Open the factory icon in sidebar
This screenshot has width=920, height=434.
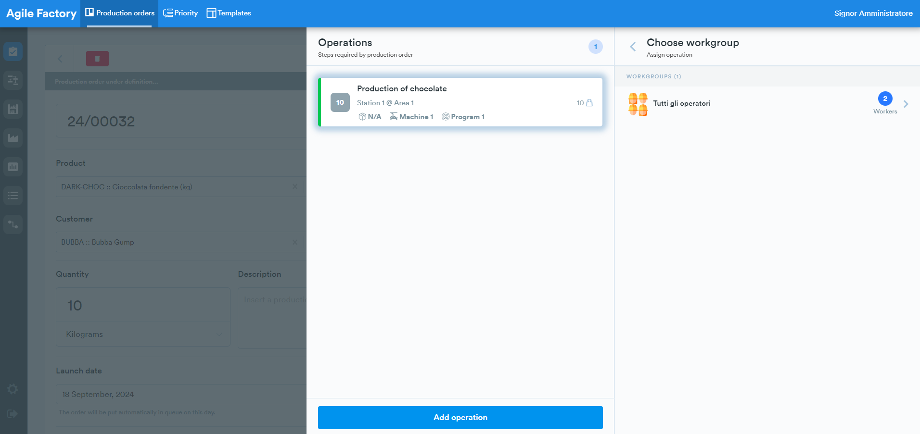tap(13, 138)
